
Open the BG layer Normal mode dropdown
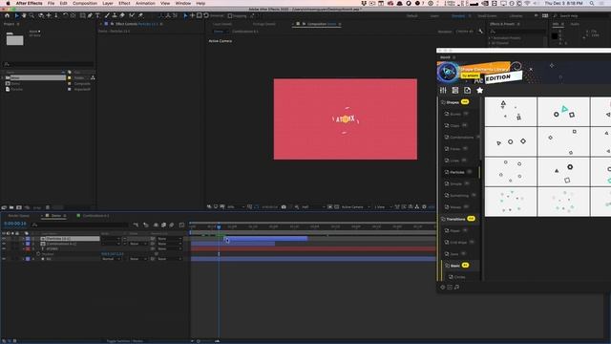point(111,259)
